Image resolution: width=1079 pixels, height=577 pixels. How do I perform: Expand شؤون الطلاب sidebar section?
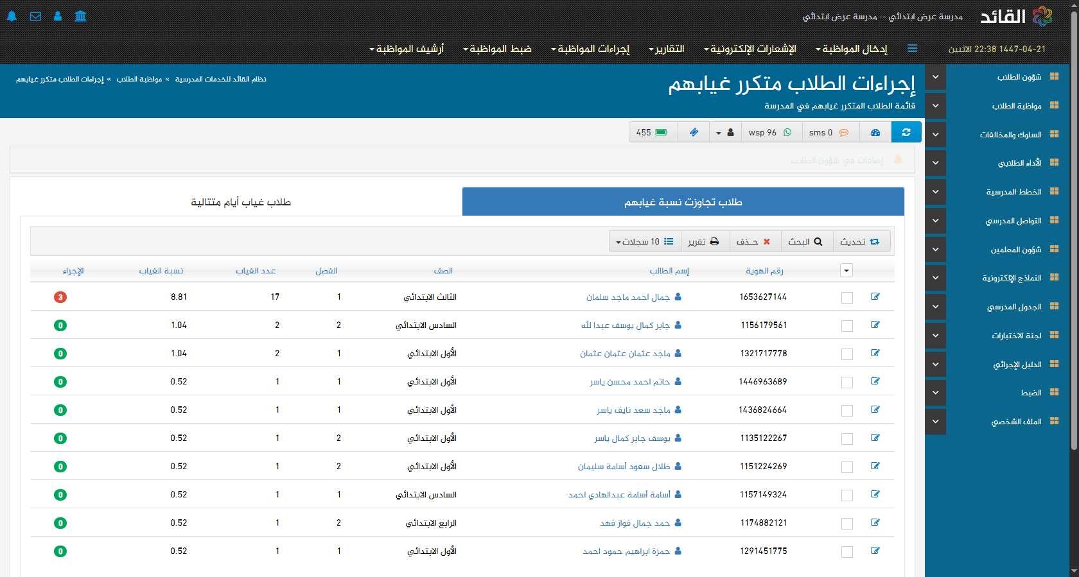pyautogui.click(x=935, y=77)
